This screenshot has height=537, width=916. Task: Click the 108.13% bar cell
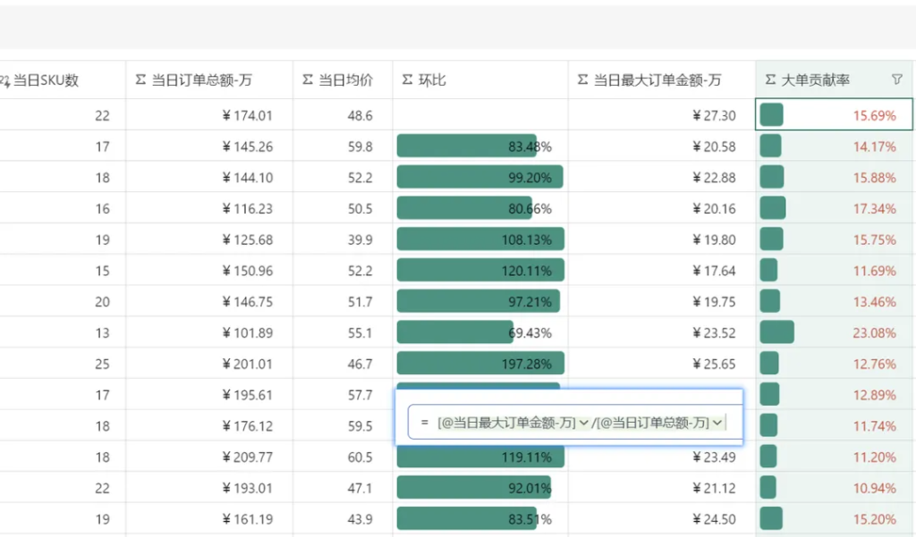pos(480,239)
